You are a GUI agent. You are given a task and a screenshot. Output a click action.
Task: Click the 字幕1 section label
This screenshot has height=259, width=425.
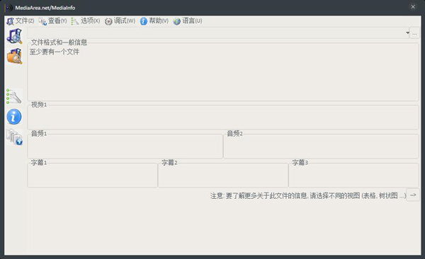click(x=39, y=163)
